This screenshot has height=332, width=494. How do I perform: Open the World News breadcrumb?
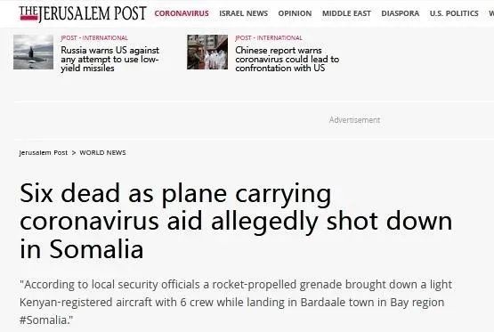coord(102,153)
